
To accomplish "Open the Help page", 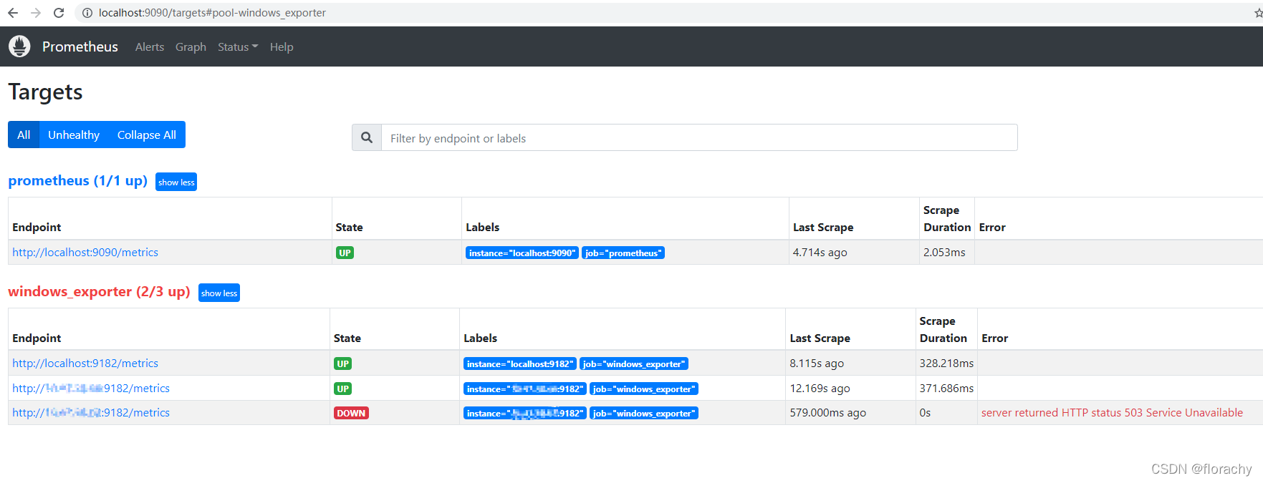I will click(x=282, y=47).
